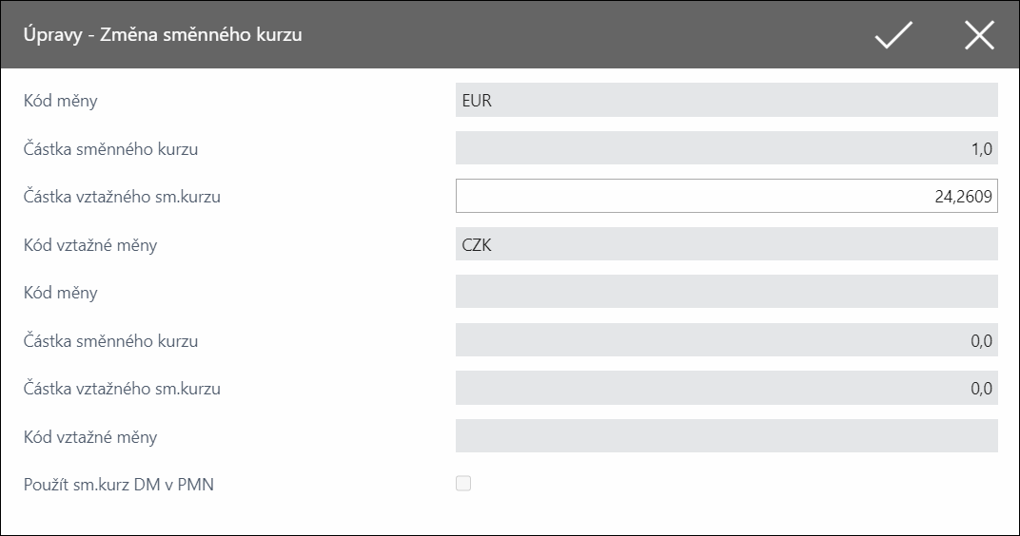Click the dialog title Úpravy - Změna směnného kurzu

(x=163, y=34)
